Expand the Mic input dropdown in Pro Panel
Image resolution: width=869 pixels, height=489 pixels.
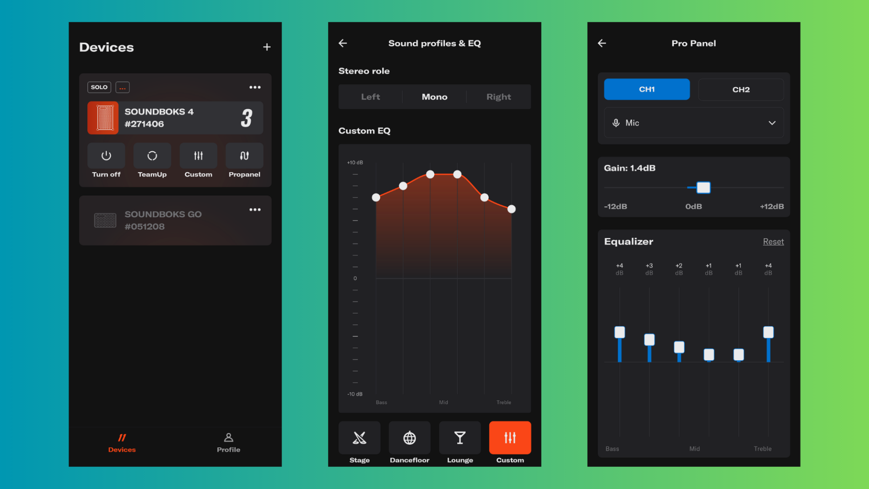772,123
